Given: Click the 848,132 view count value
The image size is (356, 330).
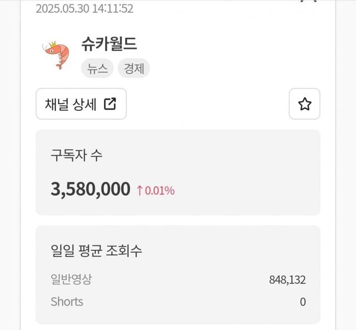Looking at the screenshot, I should click(x=287, y=279).
